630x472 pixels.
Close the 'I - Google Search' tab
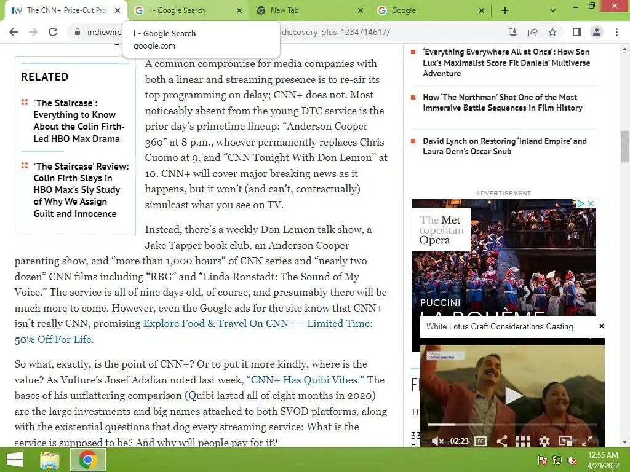pyautogui.click(x=239, y=10)
